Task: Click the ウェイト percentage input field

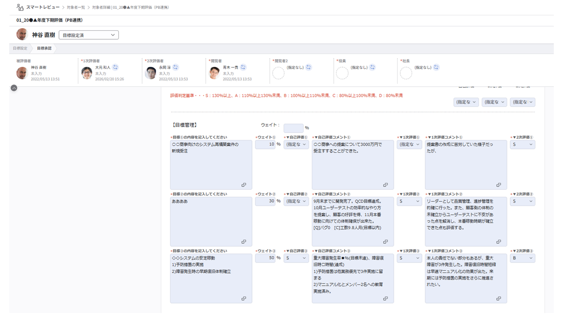Action: [293, 127]
